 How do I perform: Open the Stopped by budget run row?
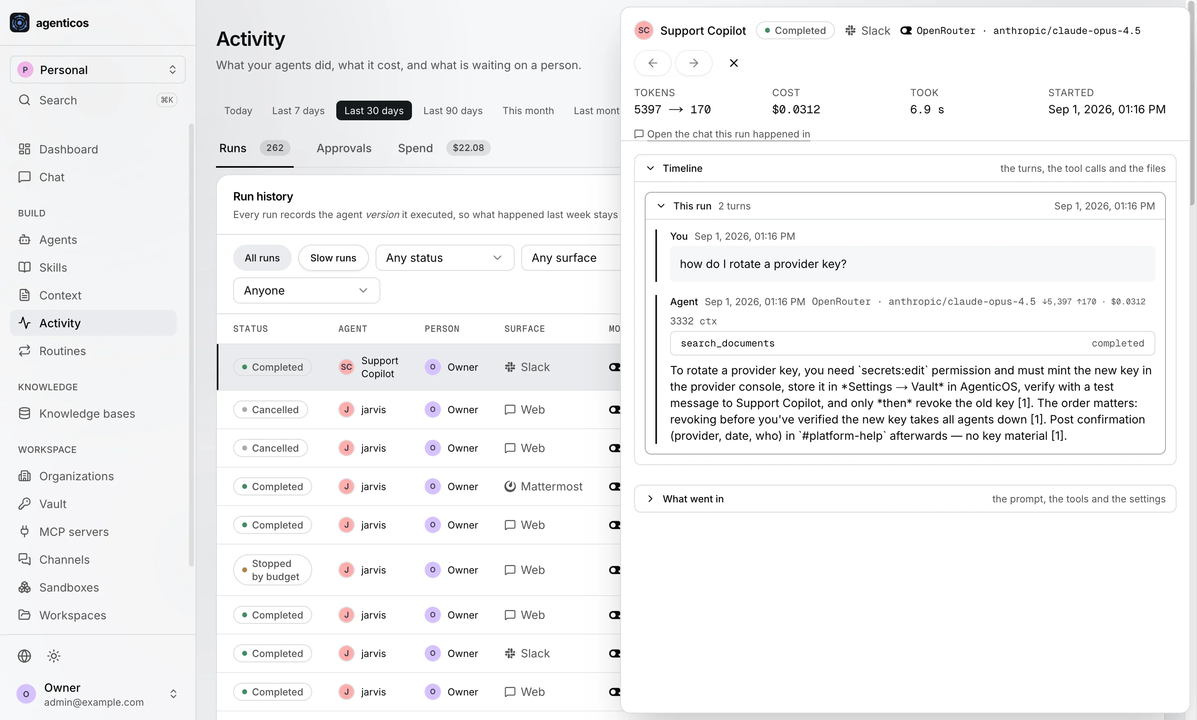[x=418, y=569]
